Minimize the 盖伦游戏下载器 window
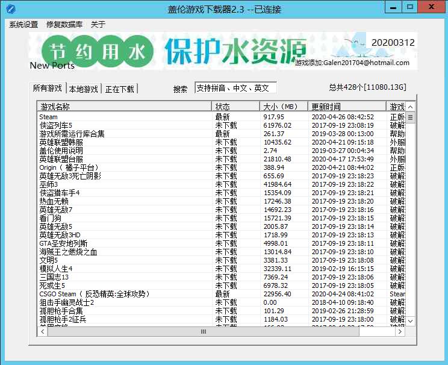 [x=393, y=7]
